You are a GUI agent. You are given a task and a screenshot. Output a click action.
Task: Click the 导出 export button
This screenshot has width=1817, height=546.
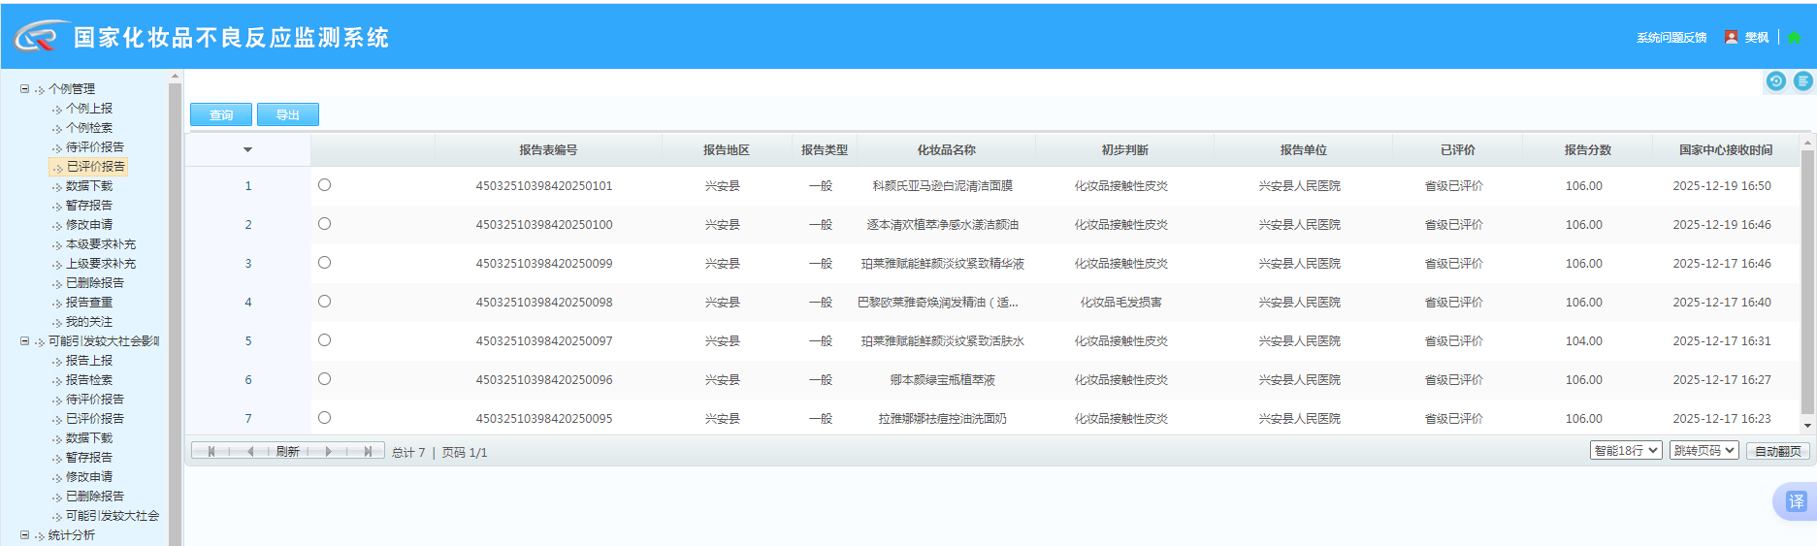tap(288, 114)
